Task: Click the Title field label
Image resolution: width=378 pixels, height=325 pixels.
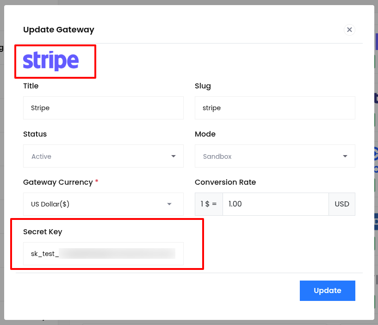Action: [31, 86]
